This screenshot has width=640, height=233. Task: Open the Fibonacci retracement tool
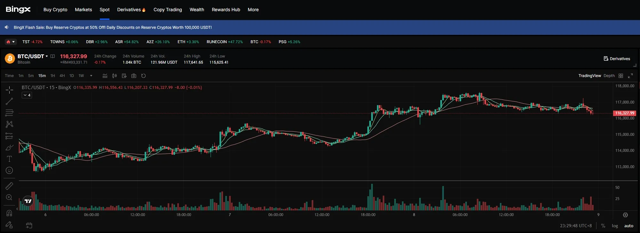tap(9, 113)
